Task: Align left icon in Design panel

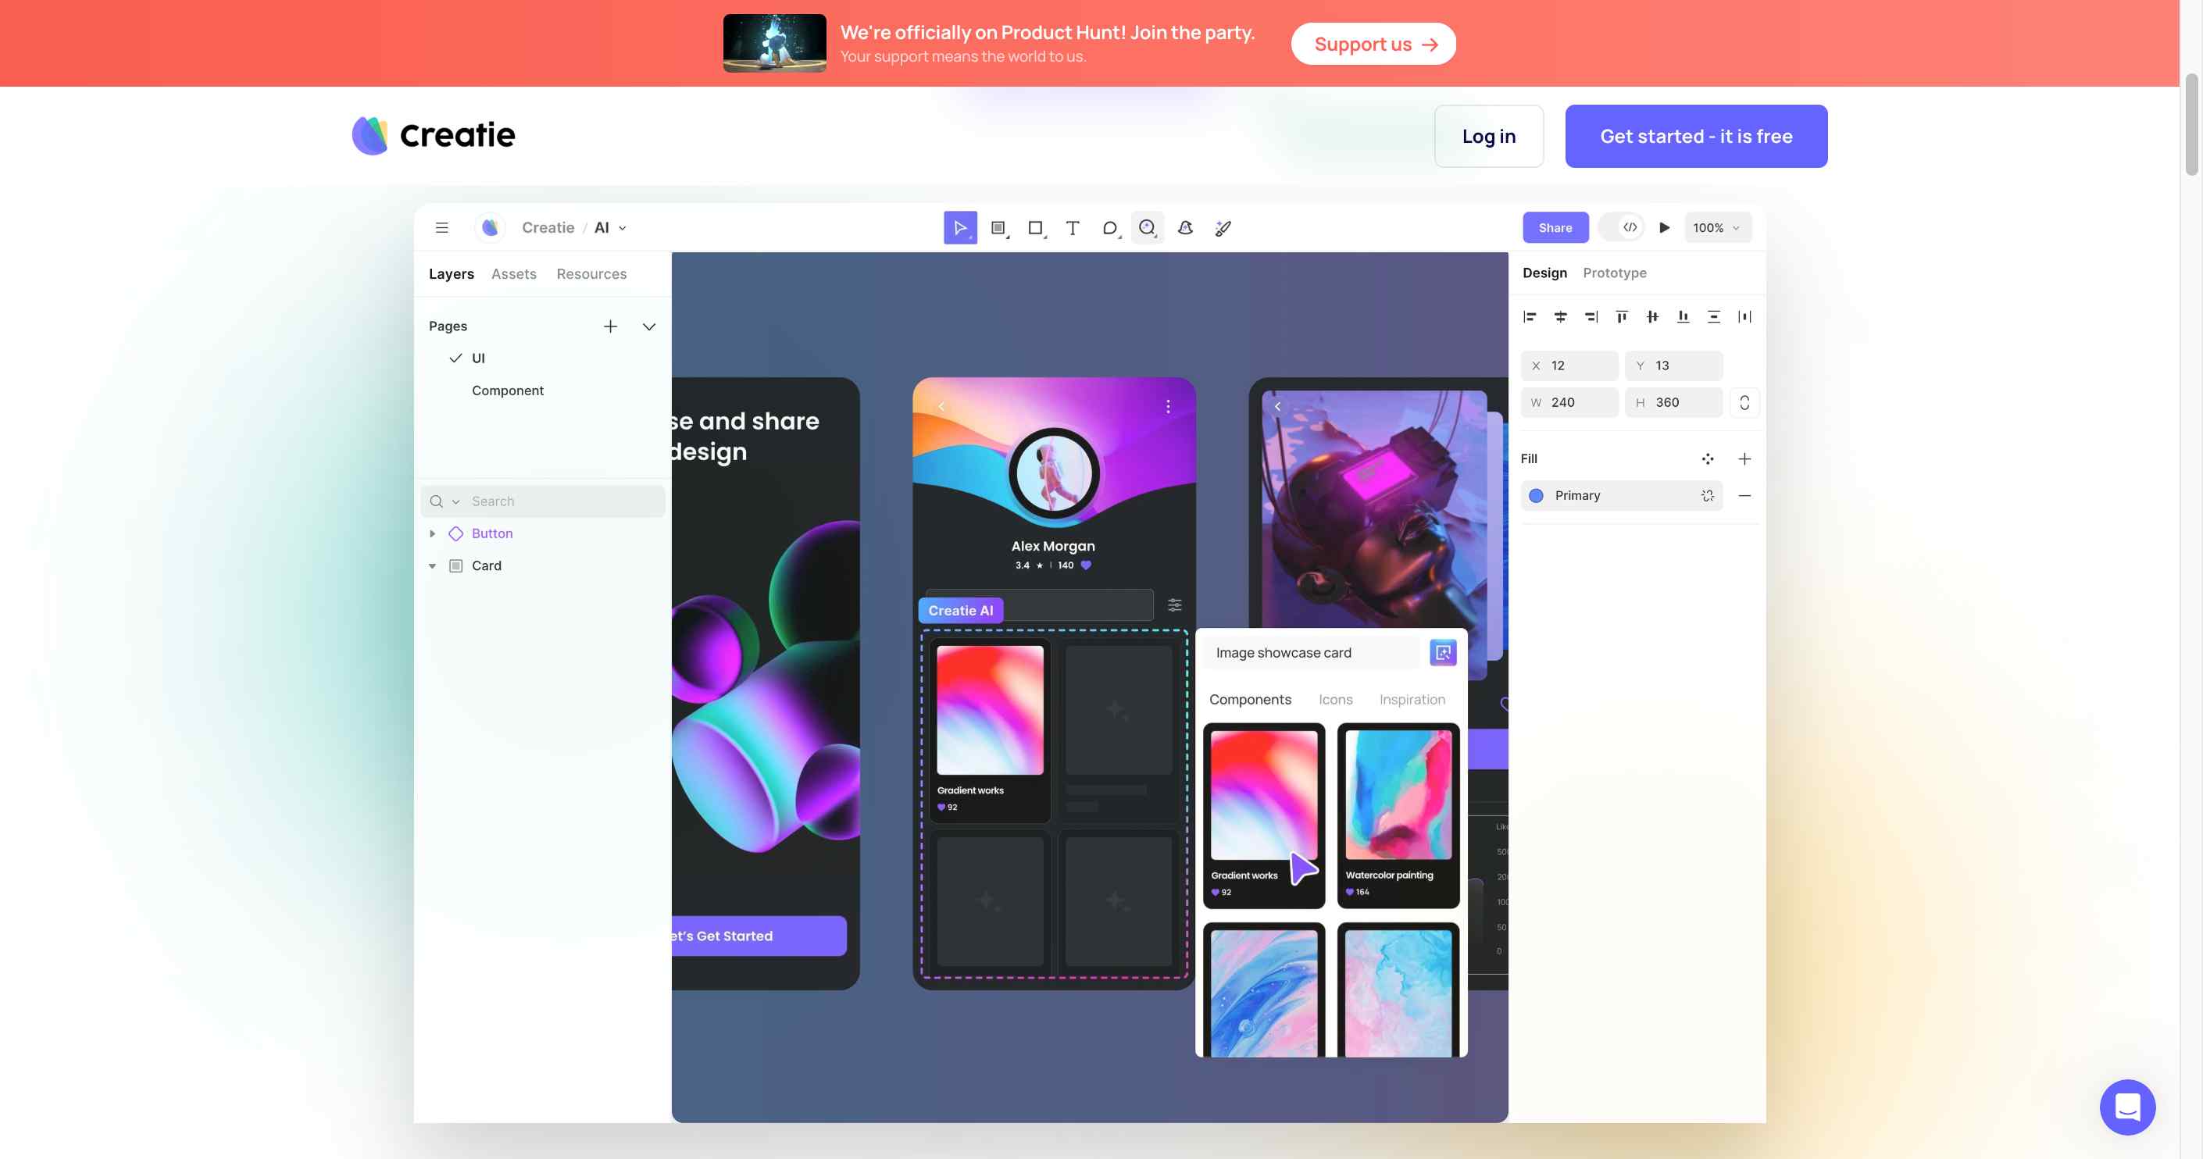Action: point(1530,317)
